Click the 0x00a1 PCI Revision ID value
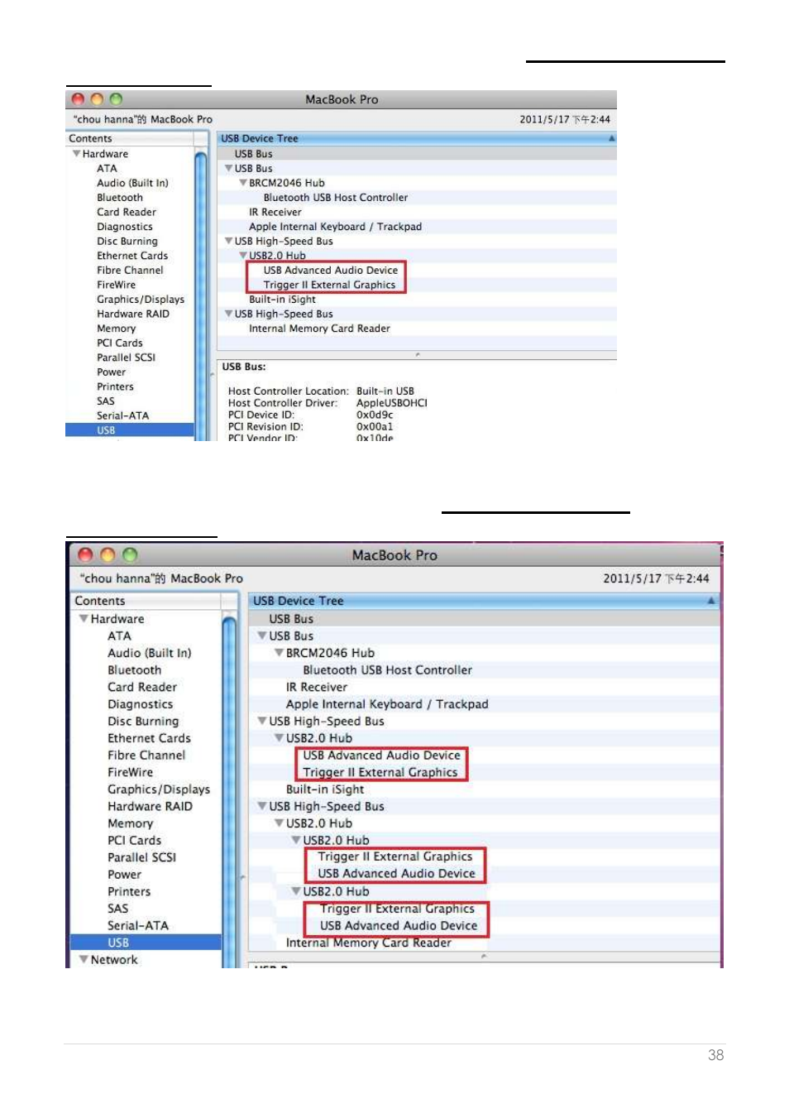This screenshot has width=789, height=1118. click(375, 427)
